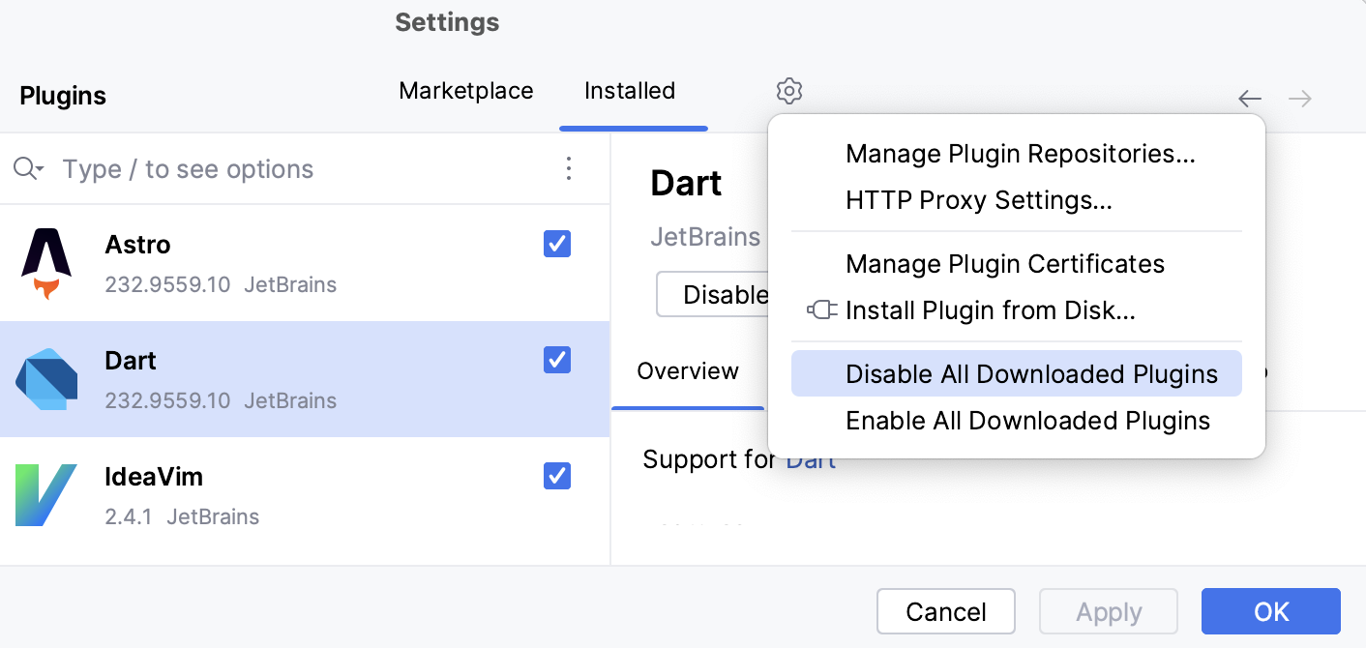Click the settings gear above the menu
1366x648 pixels.
click(788, 90)
